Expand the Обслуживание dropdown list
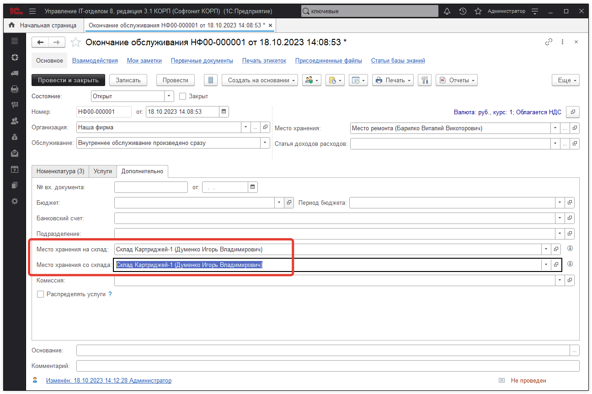This screenshot has width=592, height=394. [x=265, y=143]
